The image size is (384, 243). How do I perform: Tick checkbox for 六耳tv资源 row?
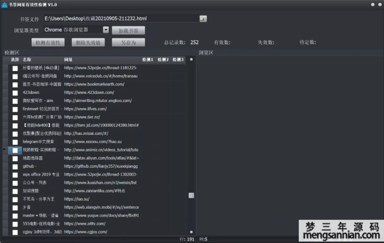15,118
